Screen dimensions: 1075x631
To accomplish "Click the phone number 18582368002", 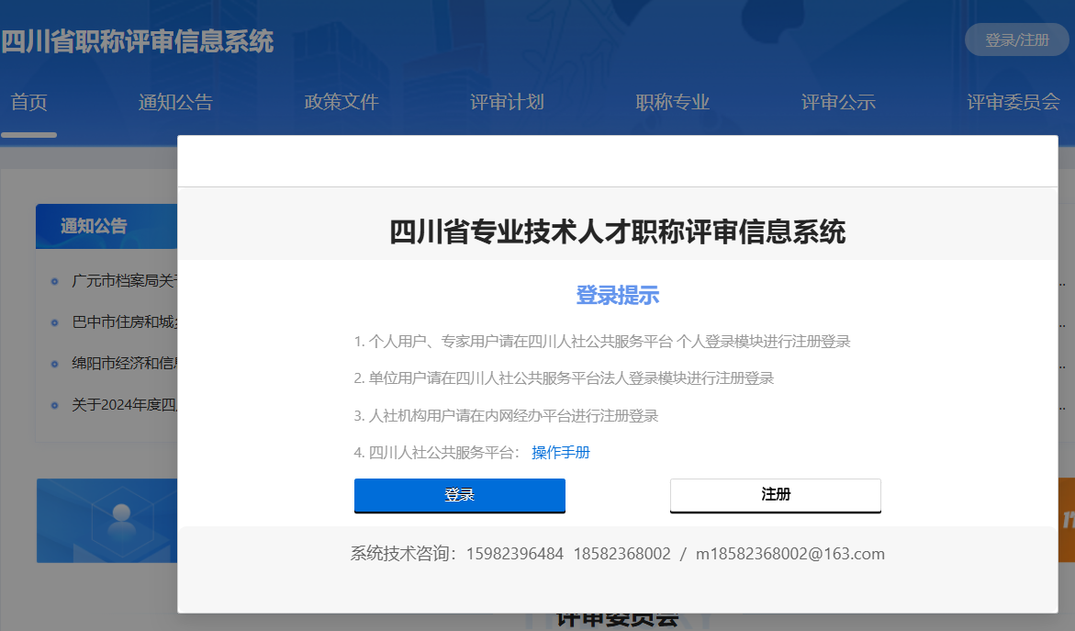I will 621,554.
